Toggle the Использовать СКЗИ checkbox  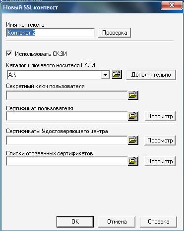click(9, 53)
